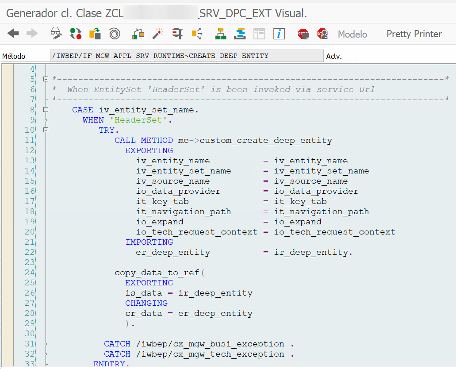Click iv_source_name parameter on line 15
Viewport: 456px width, 369px height.
click(x=173, y=181)
